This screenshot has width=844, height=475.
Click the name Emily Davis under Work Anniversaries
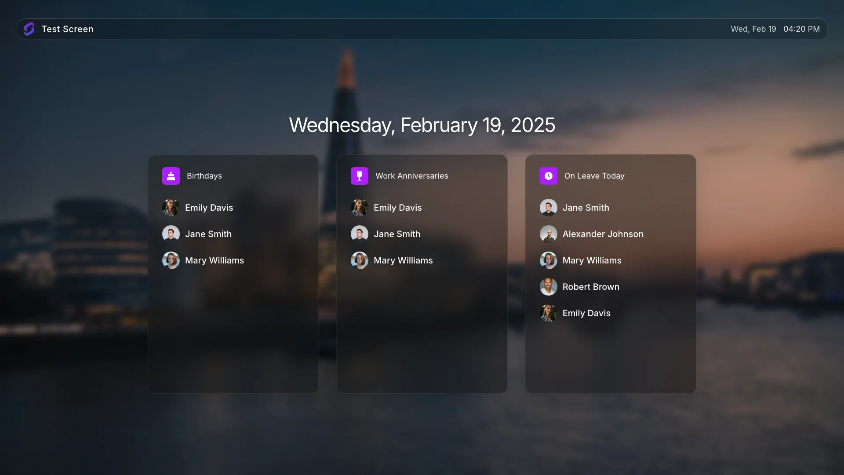click(398, 208)
